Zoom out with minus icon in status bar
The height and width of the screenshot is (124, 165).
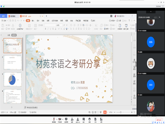115,112
